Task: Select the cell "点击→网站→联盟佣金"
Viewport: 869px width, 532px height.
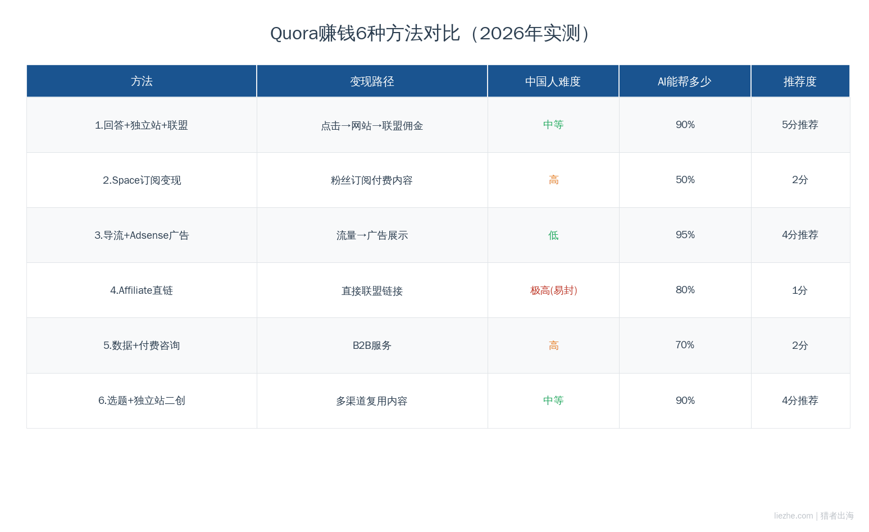Action: pyautogui.click(x=372, y=125)
